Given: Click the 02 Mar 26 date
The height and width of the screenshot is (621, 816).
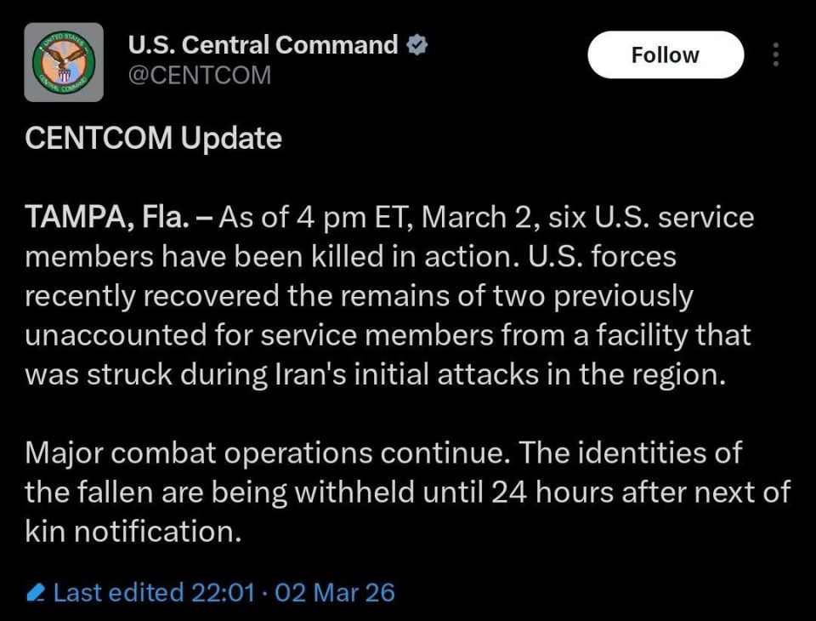Looking at the screenshot, I should 335,592.
